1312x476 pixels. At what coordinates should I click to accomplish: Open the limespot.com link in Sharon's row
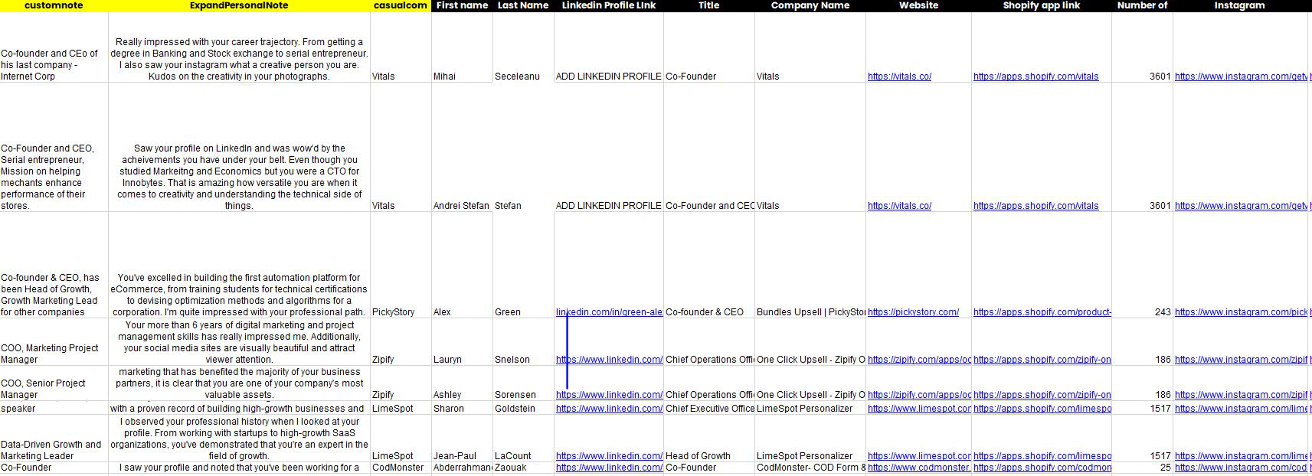[x=919, y=409]
